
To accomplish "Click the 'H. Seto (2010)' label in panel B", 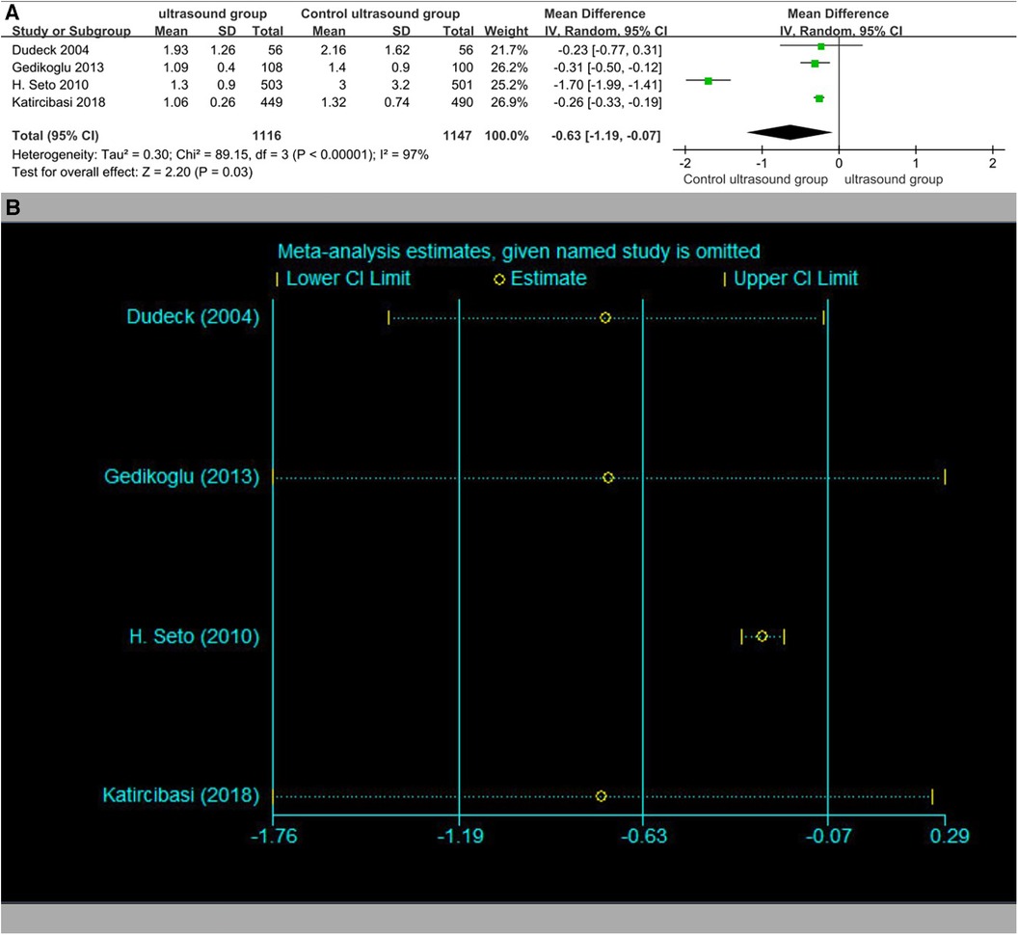I will (194, 636).
